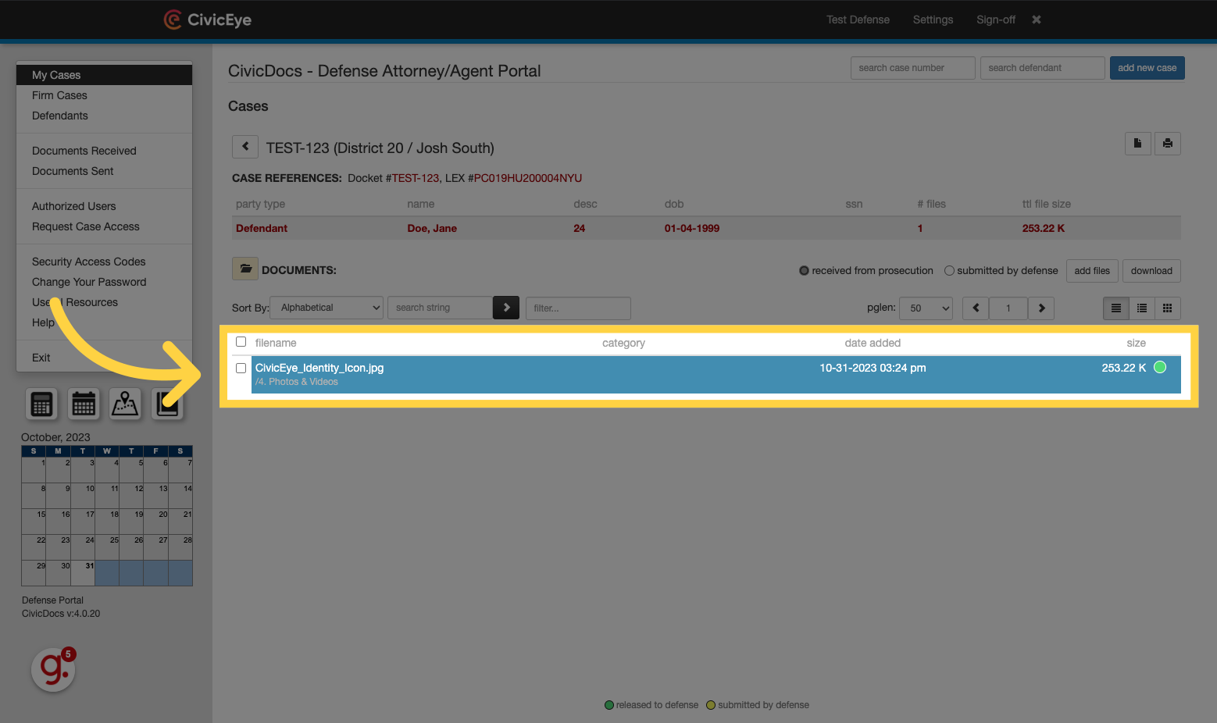Click the green released status dot on file row
This screenshot has height=723, width=1217.
(1160, 367)
